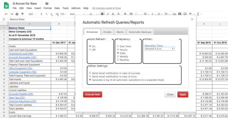Select the paint format roller icon
This screenshot has height=118, width=228.
[x=22, y=14]
